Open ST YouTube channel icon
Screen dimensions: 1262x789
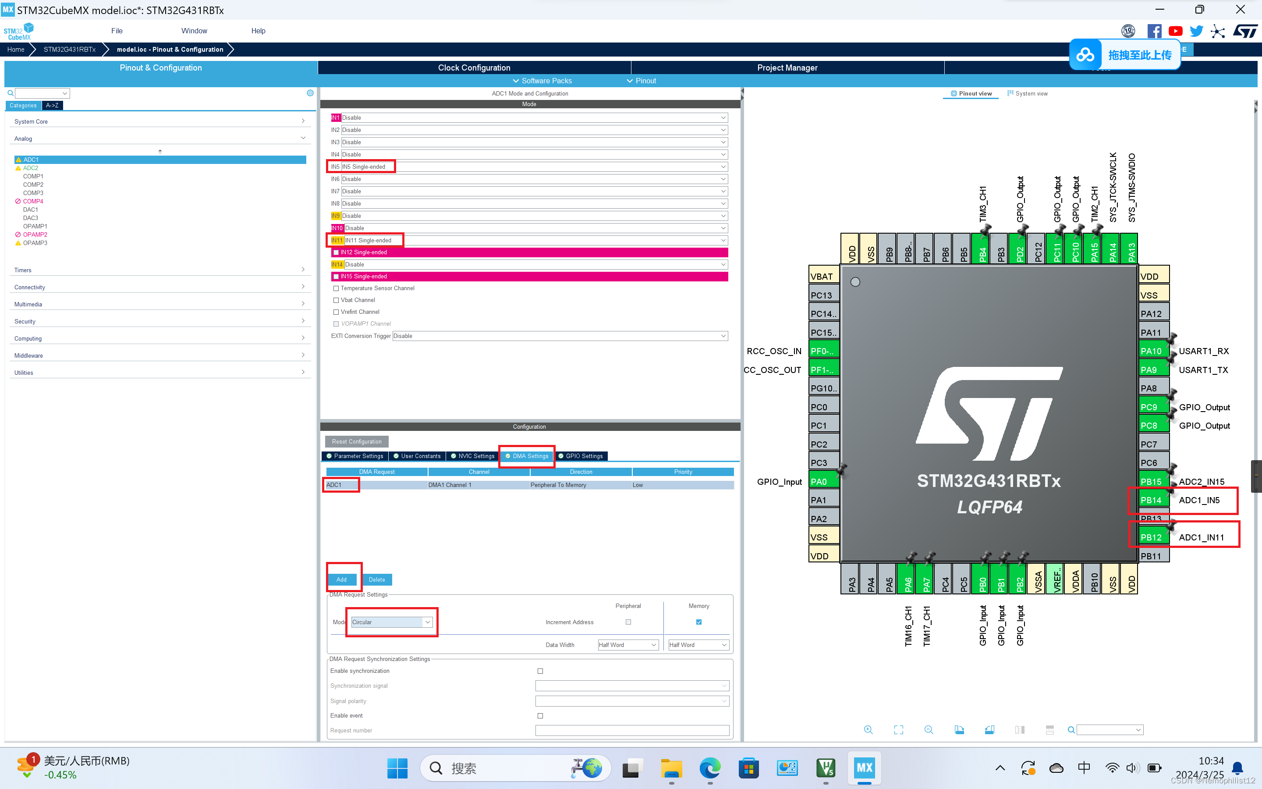click(1175, 31)
